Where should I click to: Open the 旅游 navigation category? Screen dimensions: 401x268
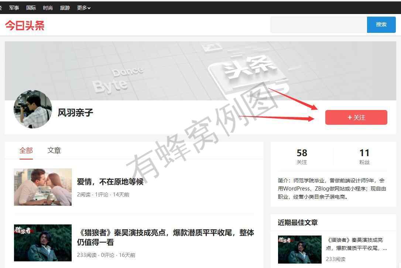(65, 8)
